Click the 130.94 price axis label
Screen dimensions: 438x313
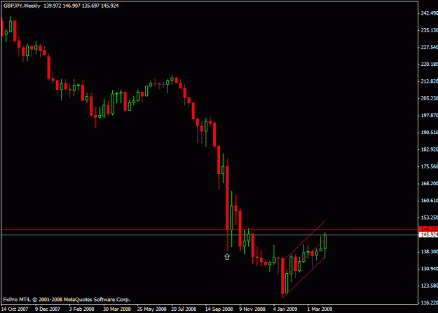[430, 269]
